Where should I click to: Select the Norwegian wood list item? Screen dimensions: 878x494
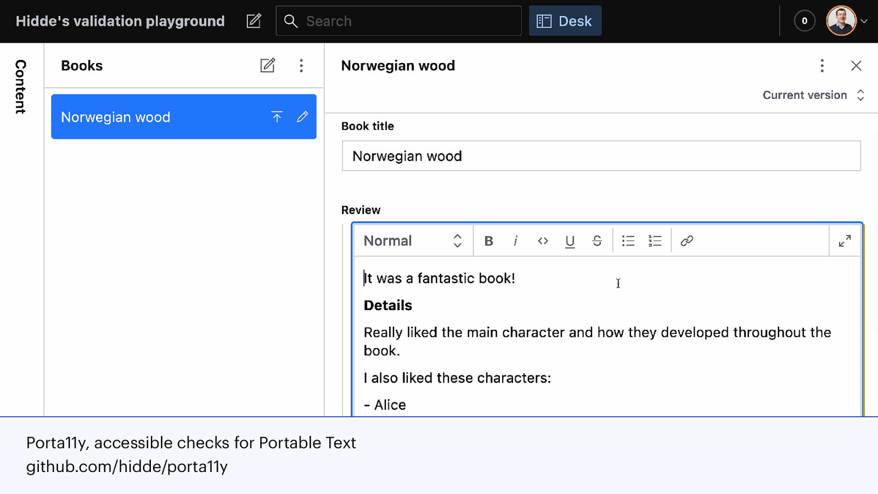click(184, 116)
